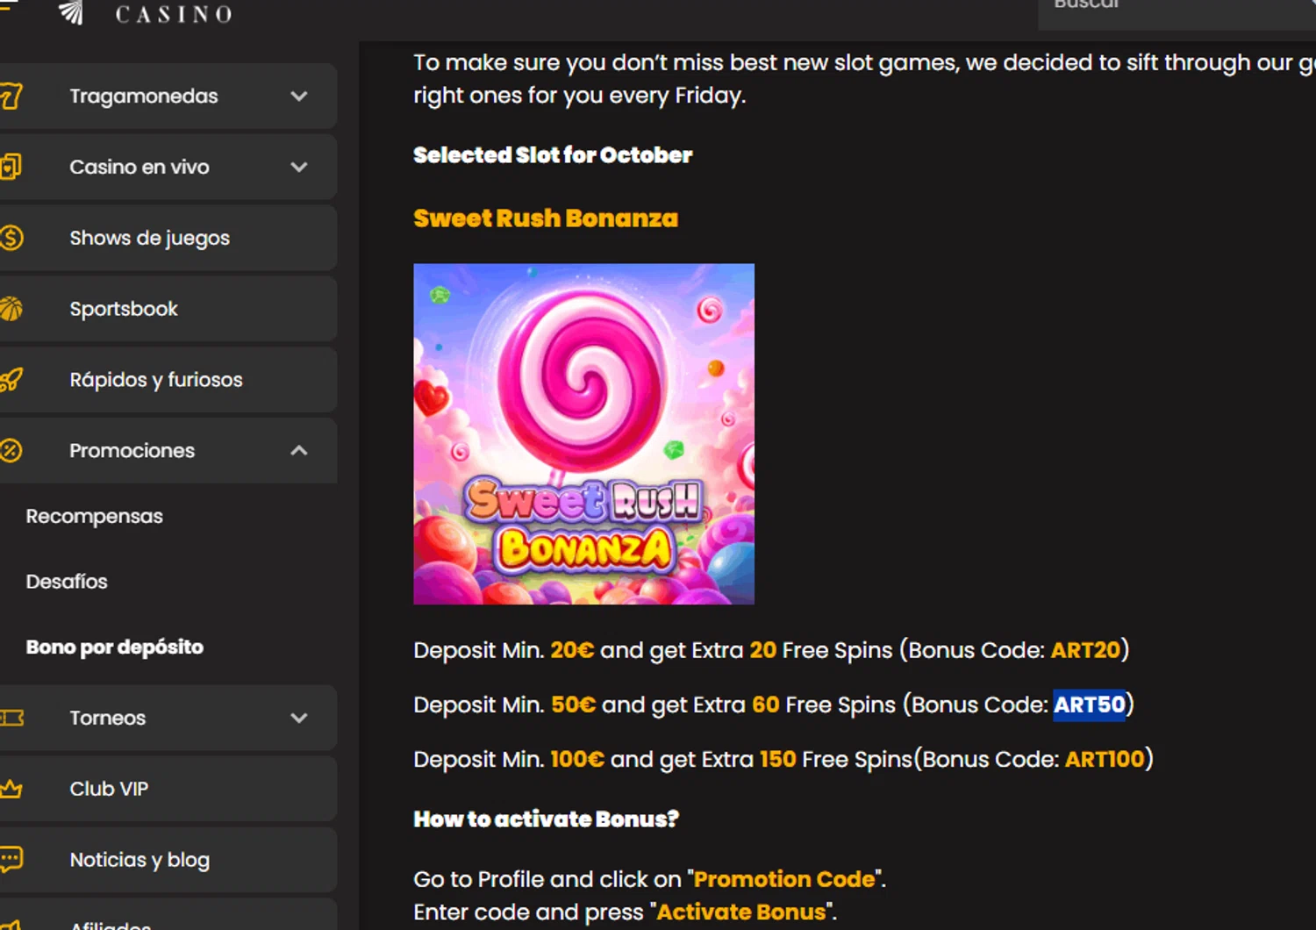Click the Tragamonedas slot icon
Image resolution: width=1316 pixels, height=930 pixels.
[11, 96]
